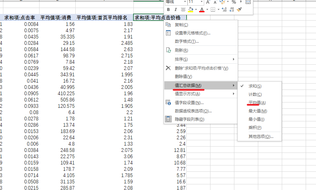Click the increase decimal icon
The width and height of the screenshot is (316, 190).
click(x=224, y=10)
